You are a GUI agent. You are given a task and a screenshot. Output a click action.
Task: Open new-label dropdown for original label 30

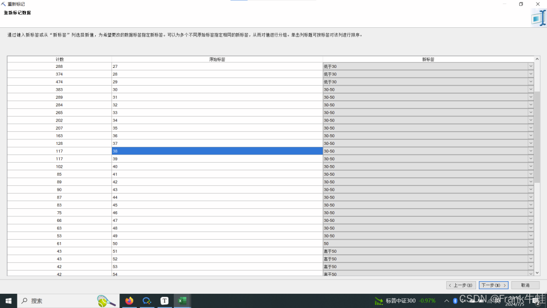(x=531, y=89)
